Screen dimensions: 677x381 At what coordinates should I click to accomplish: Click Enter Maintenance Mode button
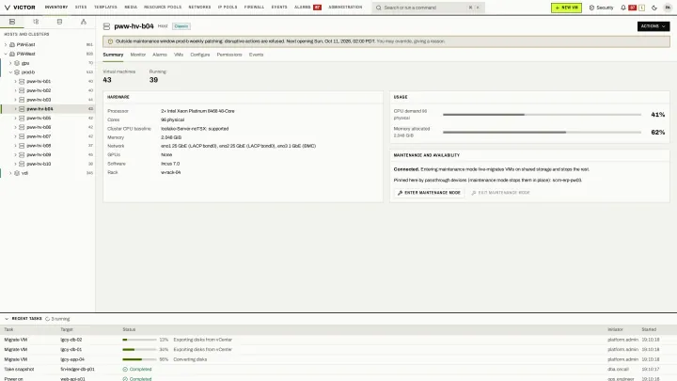429,193
